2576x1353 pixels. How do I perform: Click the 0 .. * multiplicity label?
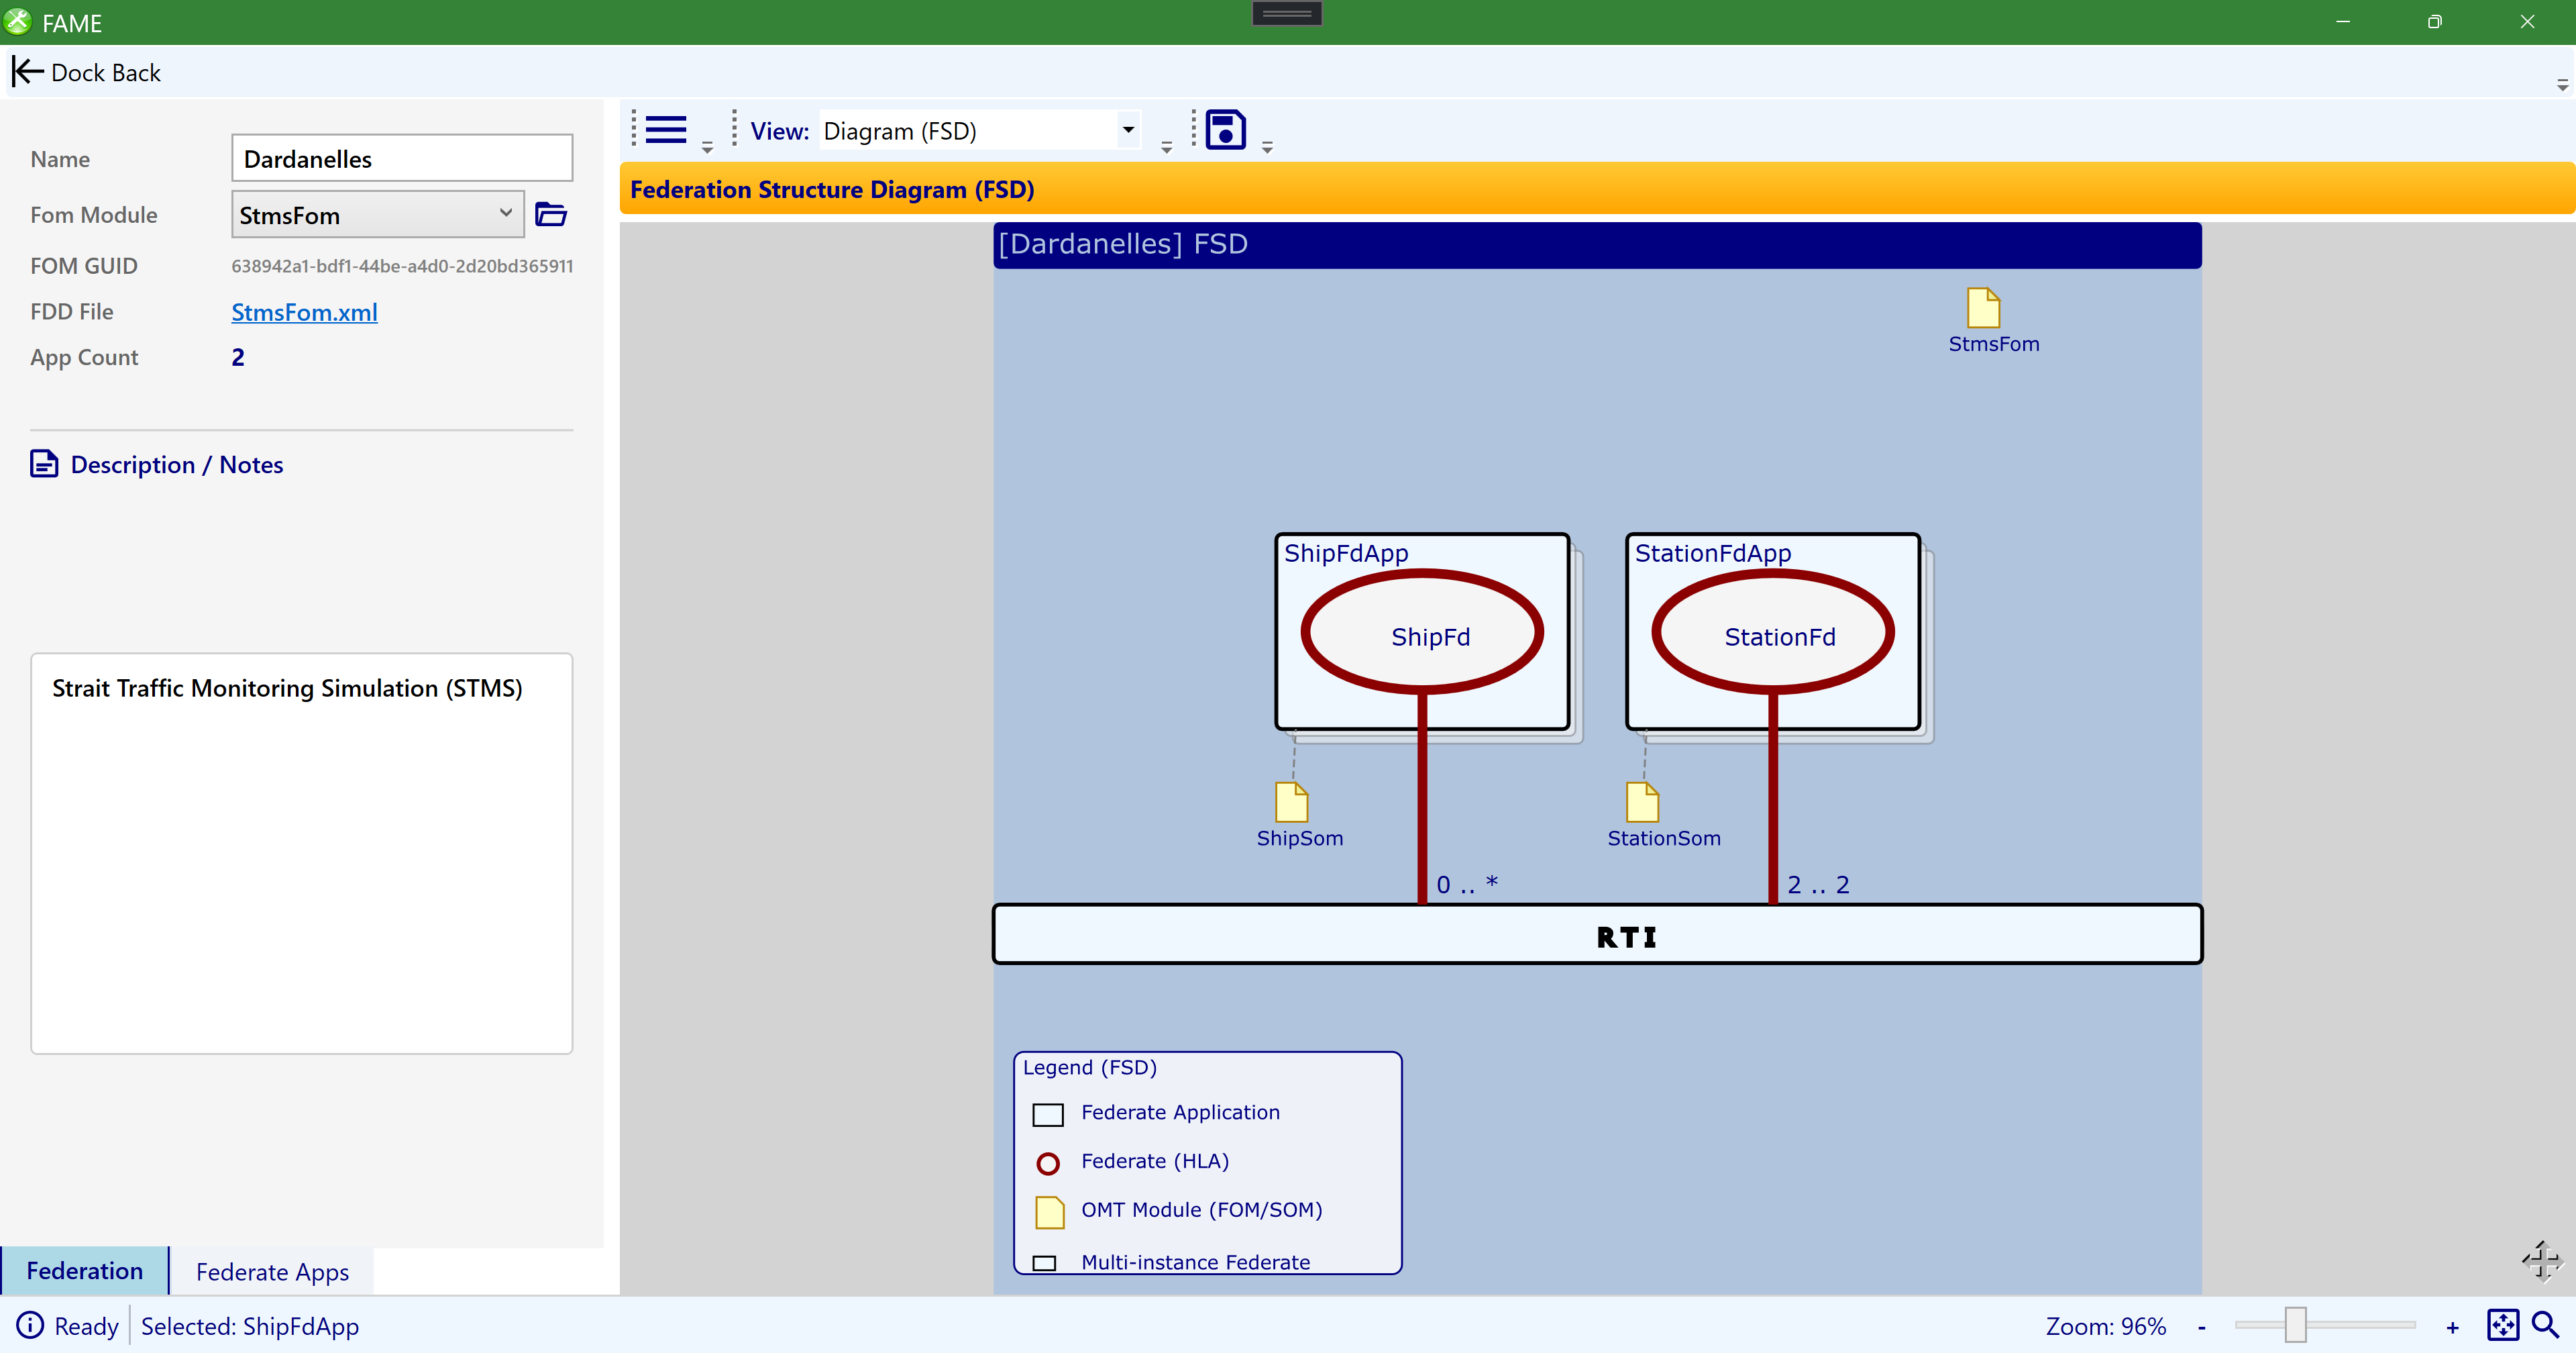coord(1466,884)
